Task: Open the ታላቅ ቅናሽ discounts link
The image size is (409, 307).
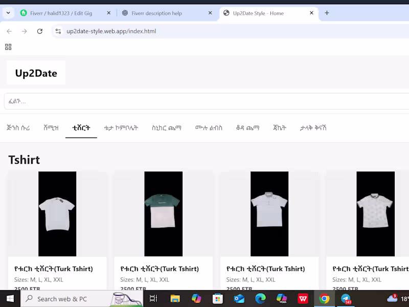Action: click(313, 128)
